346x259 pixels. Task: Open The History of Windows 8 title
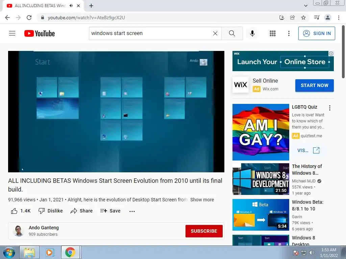[x=307, y=170]
